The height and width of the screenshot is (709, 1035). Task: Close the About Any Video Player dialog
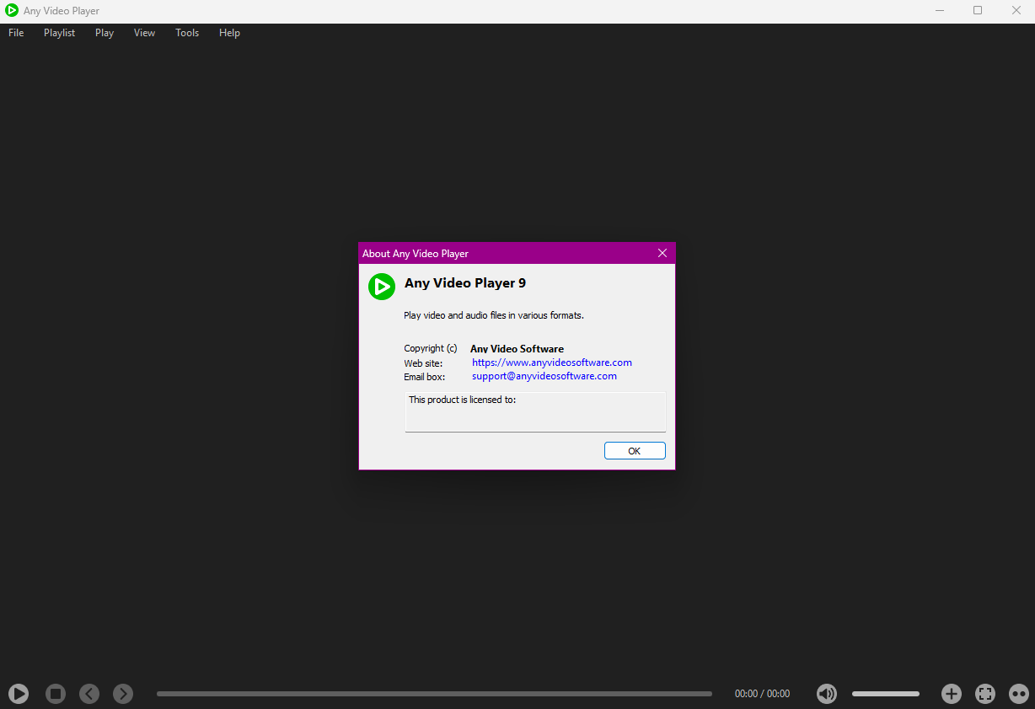[662, 254]
